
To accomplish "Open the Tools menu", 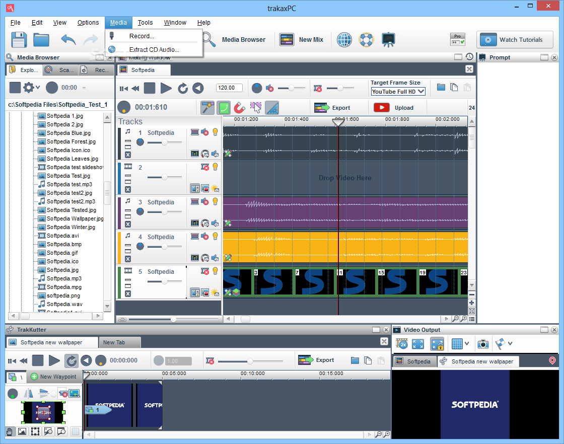I will pos(146,23).
